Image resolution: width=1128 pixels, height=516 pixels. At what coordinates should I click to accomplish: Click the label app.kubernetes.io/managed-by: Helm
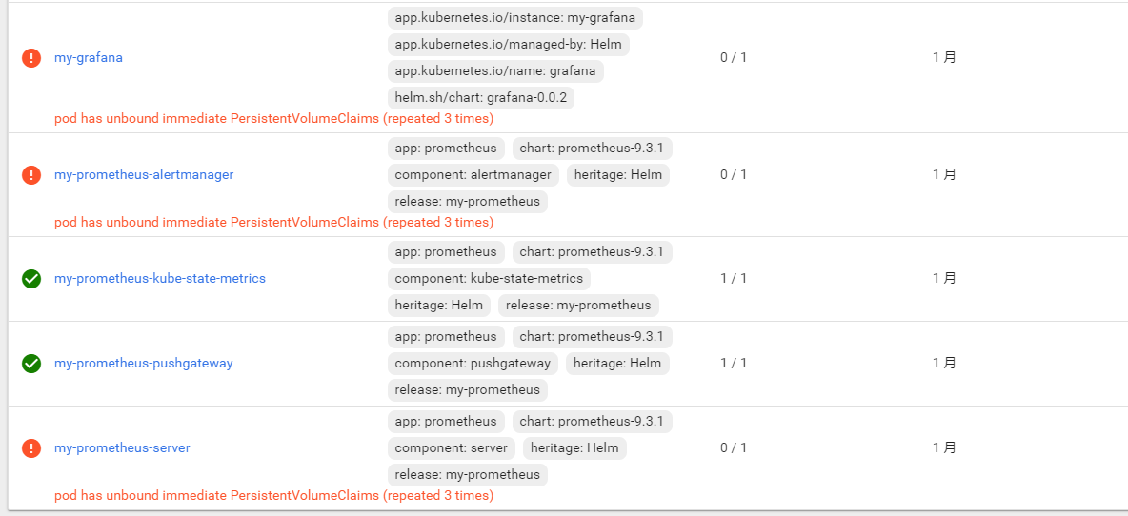[x=509, y=45]
